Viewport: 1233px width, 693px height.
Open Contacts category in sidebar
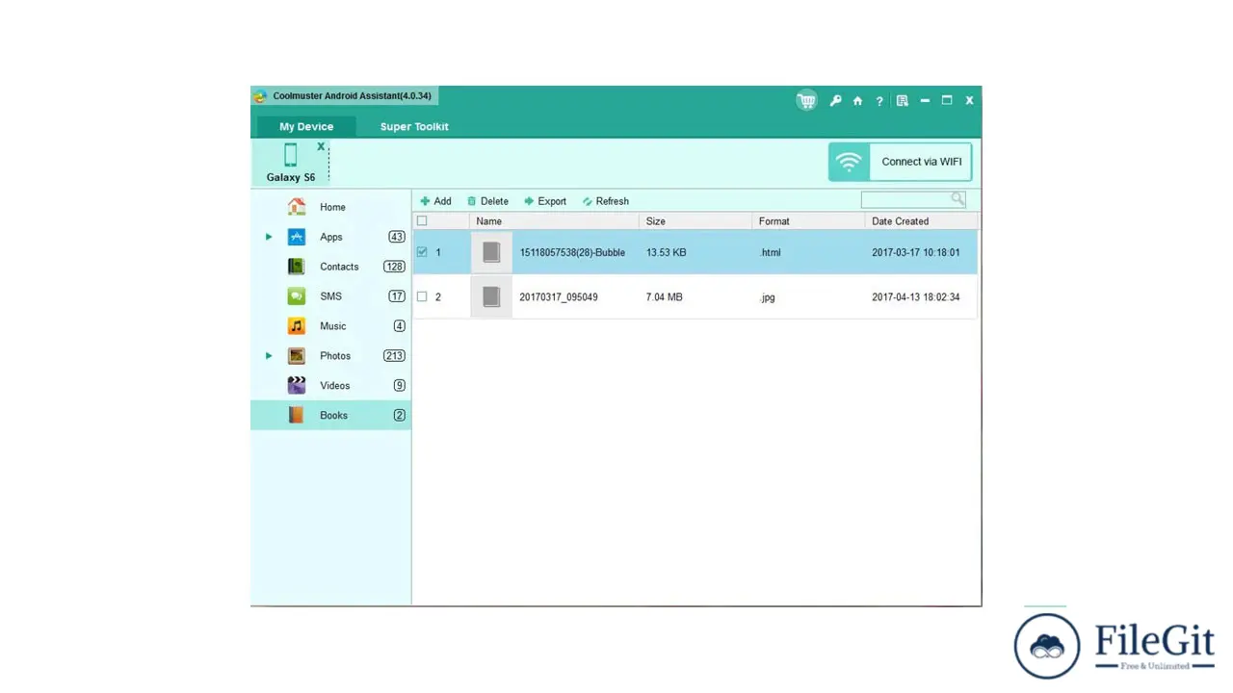(331, 267)
